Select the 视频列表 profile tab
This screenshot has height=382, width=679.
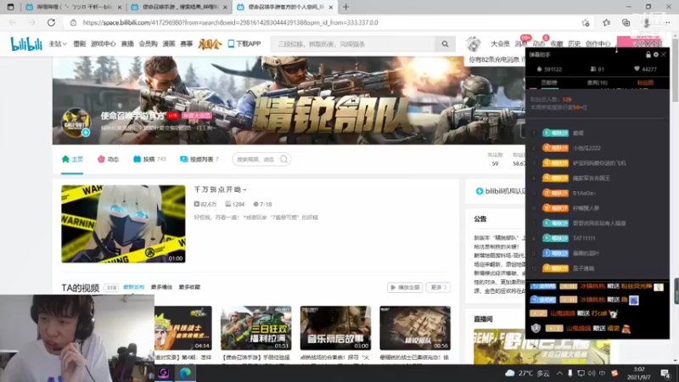tap(199, 159)
